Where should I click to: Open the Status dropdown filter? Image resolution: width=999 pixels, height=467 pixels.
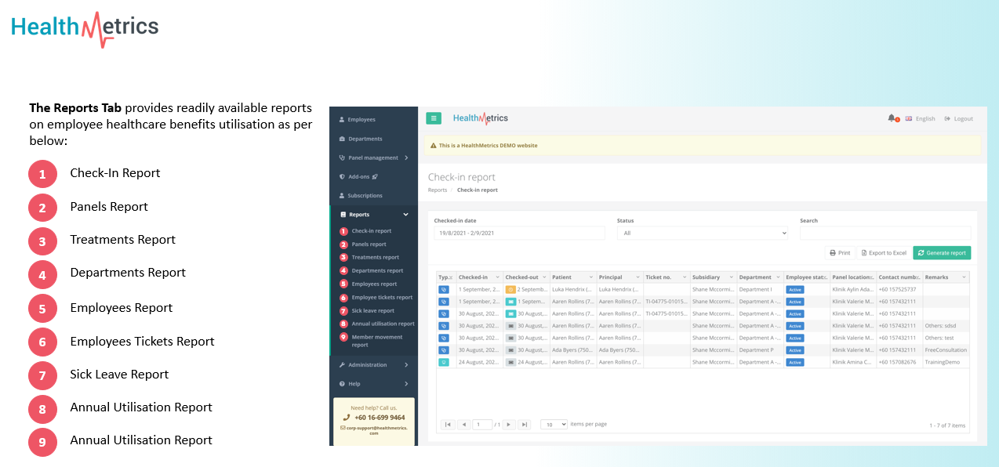coord(702,233)
